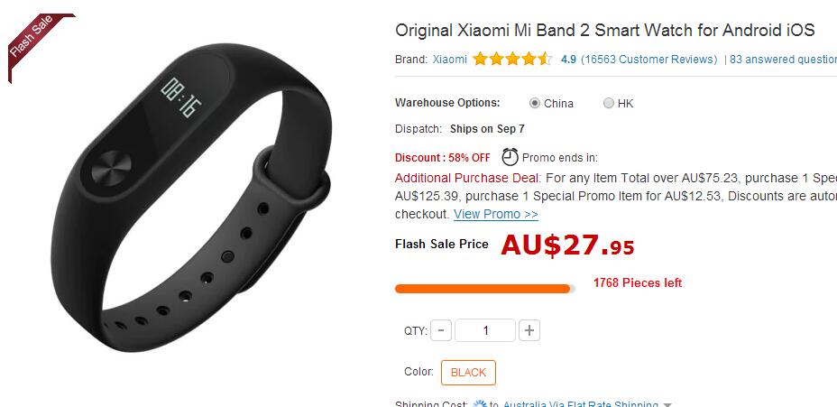Select the China warehouse option

(534, 104)
